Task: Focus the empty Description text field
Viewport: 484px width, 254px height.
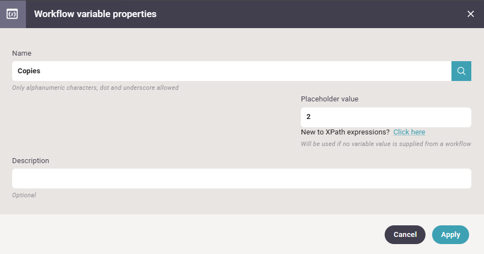Action: (x=241, y=179)
